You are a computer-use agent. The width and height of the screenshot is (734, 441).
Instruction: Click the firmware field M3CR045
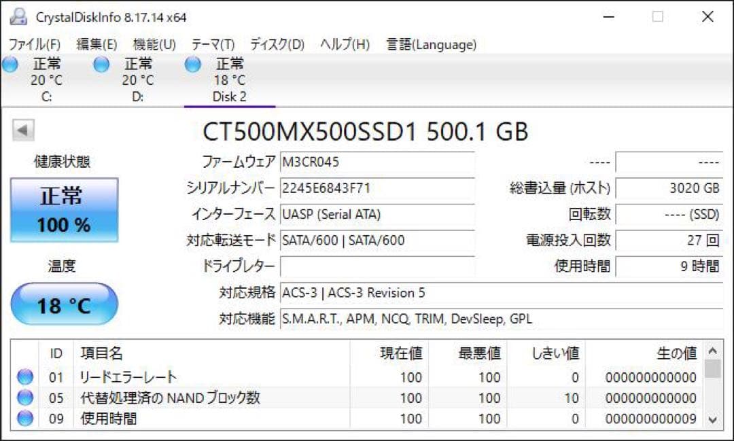[377, 162]
